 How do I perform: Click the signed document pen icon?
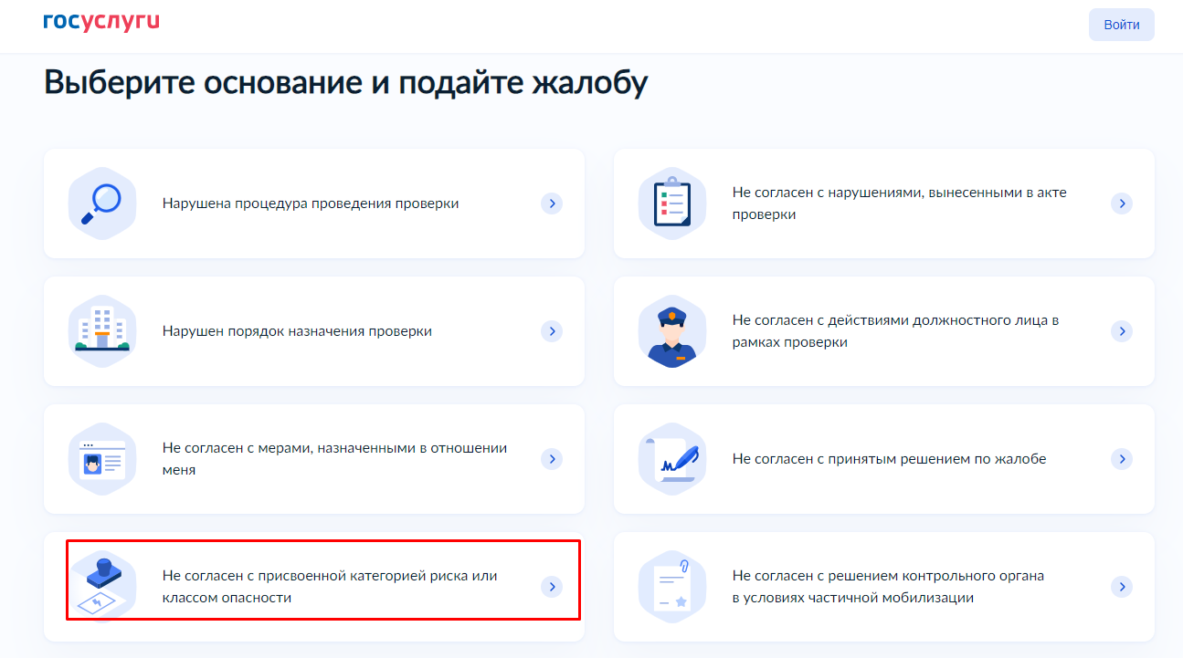click(x=672, y=459)
